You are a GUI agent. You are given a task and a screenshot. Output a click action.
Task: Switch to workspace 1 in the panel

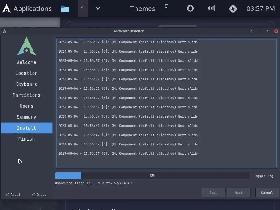[83, 8]
